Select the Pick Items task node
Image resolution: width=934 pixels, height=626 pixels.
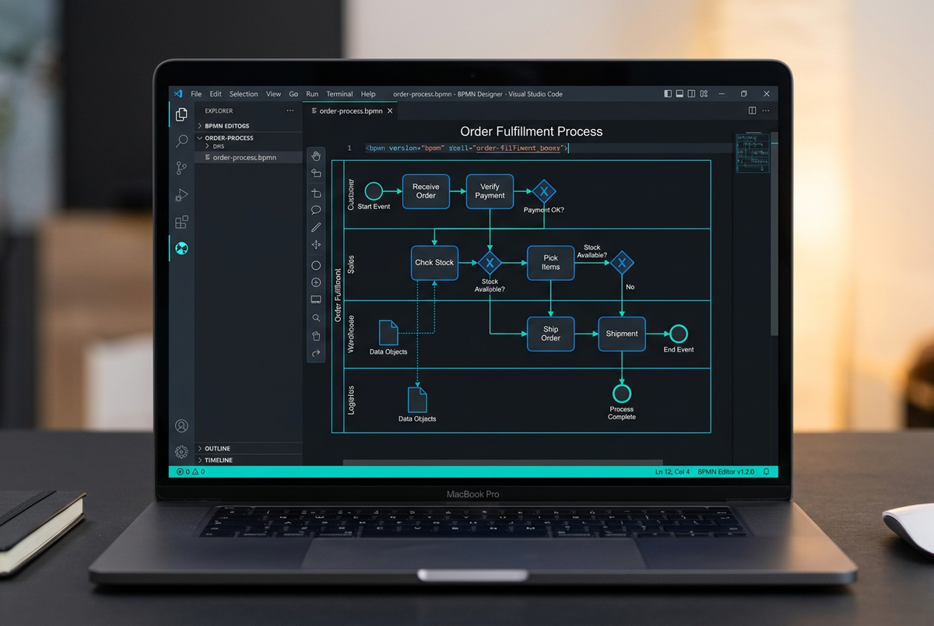(550, 263)
